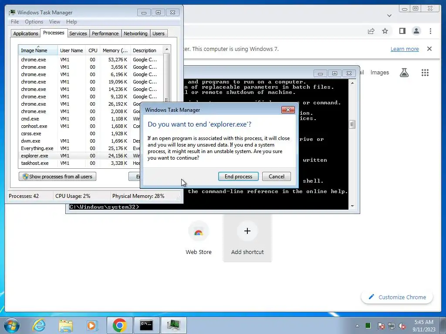
Task: Switch to the Services tab
Action: (78, 33)
